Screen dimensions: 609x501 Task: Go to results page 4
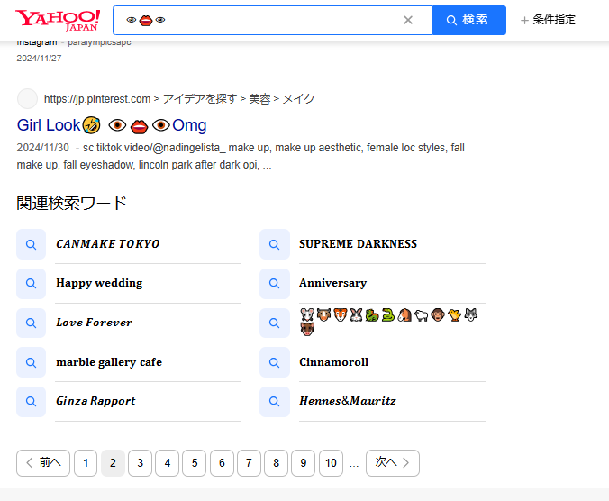click(x=167, y=463)
